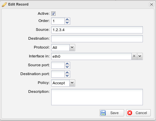Screen dimensions: 156x121
Task: Expand the Interface in dropdown arrow
Action: [x=140, y=56]
